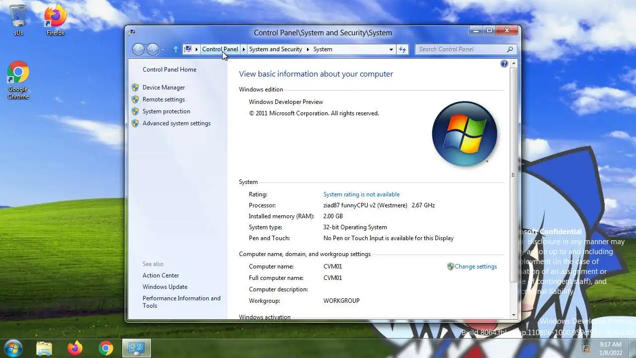Open Advanced system settings link
The height and width of the screenshot is (358, 636).
click(x=176, y=123)
